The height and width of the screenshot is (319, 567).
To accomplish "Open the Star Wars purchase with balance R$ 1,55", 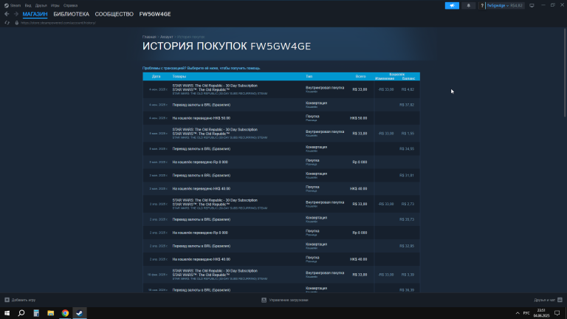I will [x=281, y=134].
